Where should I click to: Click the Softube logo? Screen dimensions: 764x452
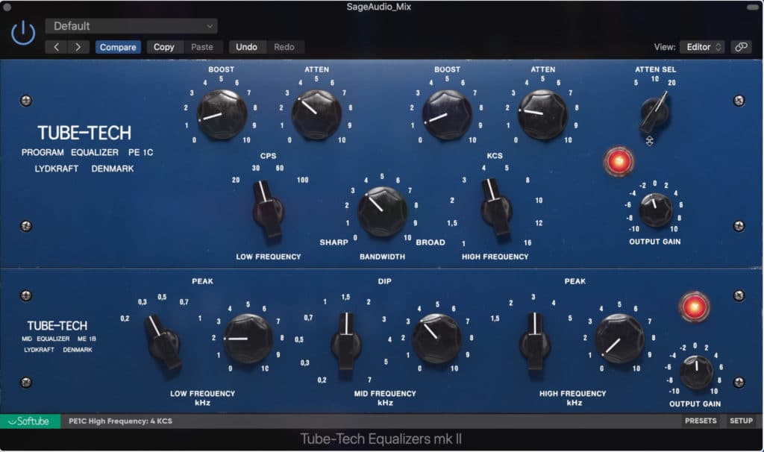click(x=30, y=421)
